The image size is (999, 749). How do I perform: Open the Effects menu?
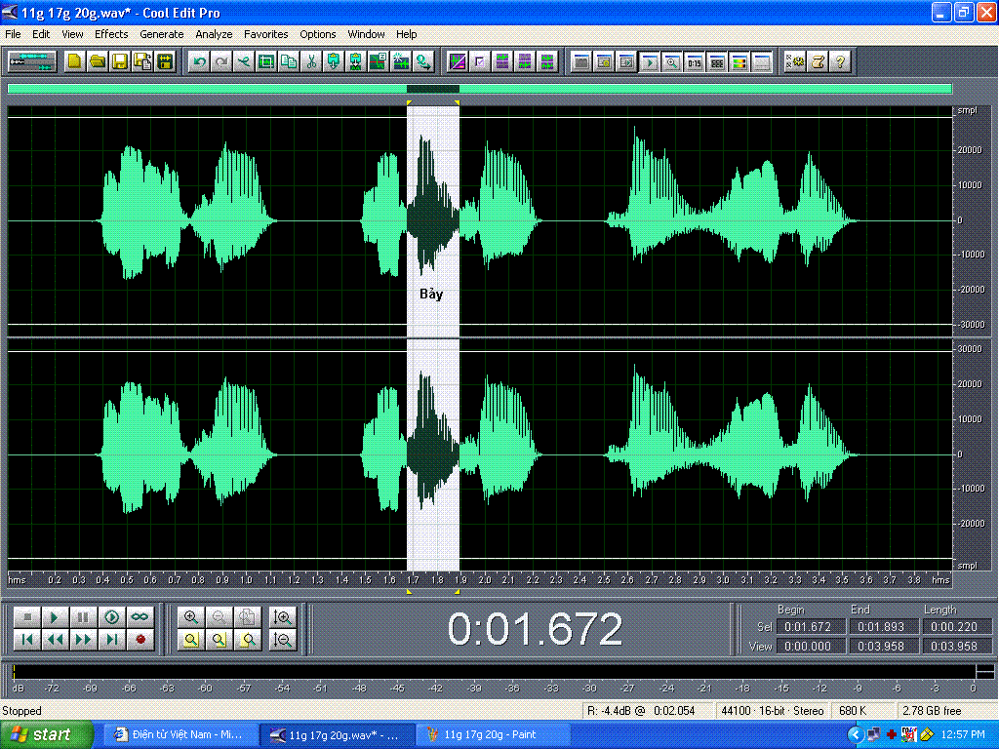click(x=111, y=34)
